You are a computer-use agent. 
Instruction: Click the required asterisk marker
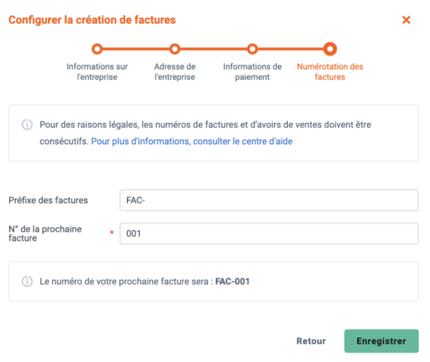click(x=112, y=233)
